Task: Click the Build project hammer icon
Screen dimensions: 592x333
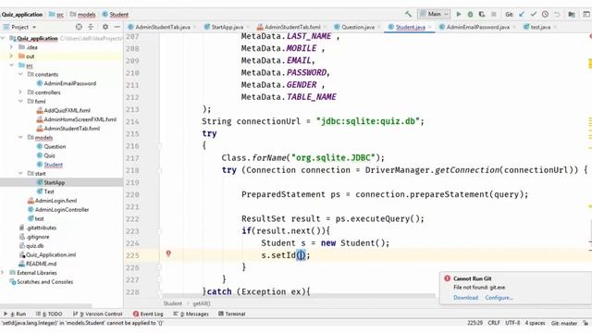Action: 408,15
